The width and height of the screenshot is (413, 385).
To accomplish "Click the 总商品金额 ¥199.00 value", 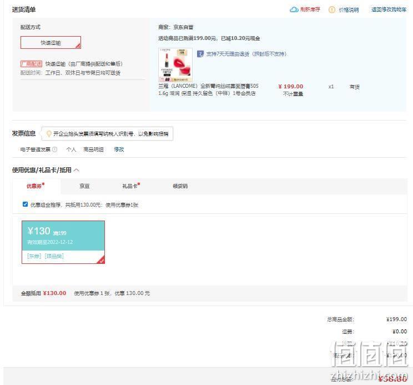I will [396, 319].
